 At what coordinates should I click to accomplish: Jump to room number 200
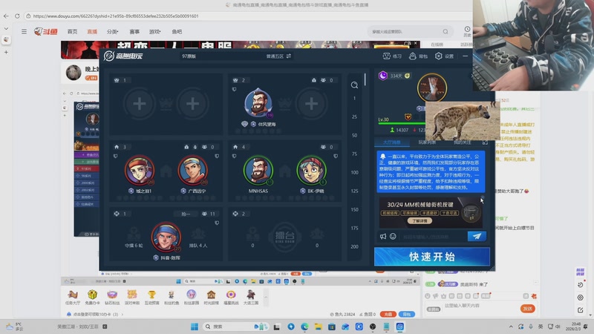click(x=354, y=246)
